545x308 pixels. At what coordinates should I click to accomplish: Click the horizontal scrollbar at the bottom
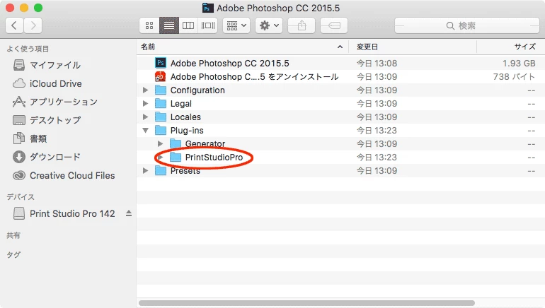click(306, 303)
